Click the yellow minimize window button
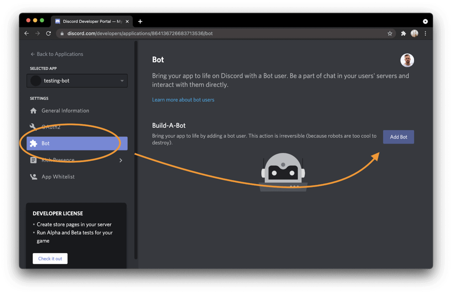Viewport: 452px width, 294px height. [35, 21]
